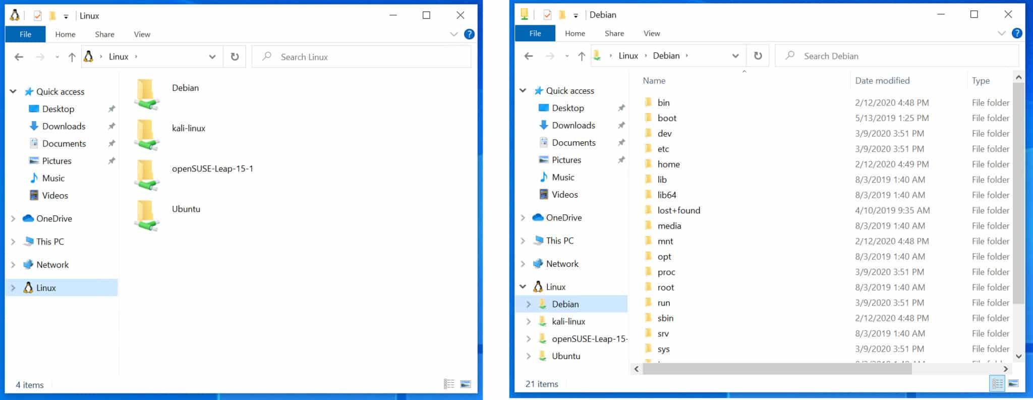Expand kali-linux in Debian window tree
Viewport: 1033px width, 400px height.
click(x=529, y=321)
